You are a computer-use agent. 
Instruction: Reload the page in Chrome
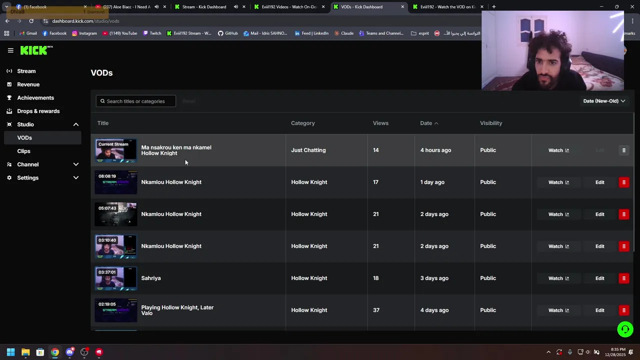pos(31,21)
